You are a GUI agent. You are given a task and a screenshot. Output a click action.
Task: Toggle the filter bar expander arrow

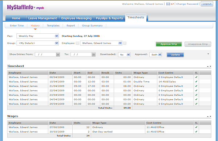[208, 54]
